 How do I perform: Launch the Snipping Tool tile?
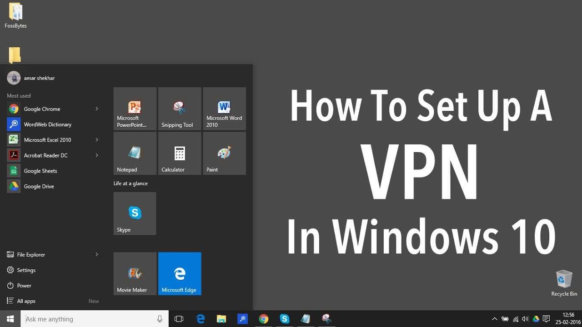point(180,109)
